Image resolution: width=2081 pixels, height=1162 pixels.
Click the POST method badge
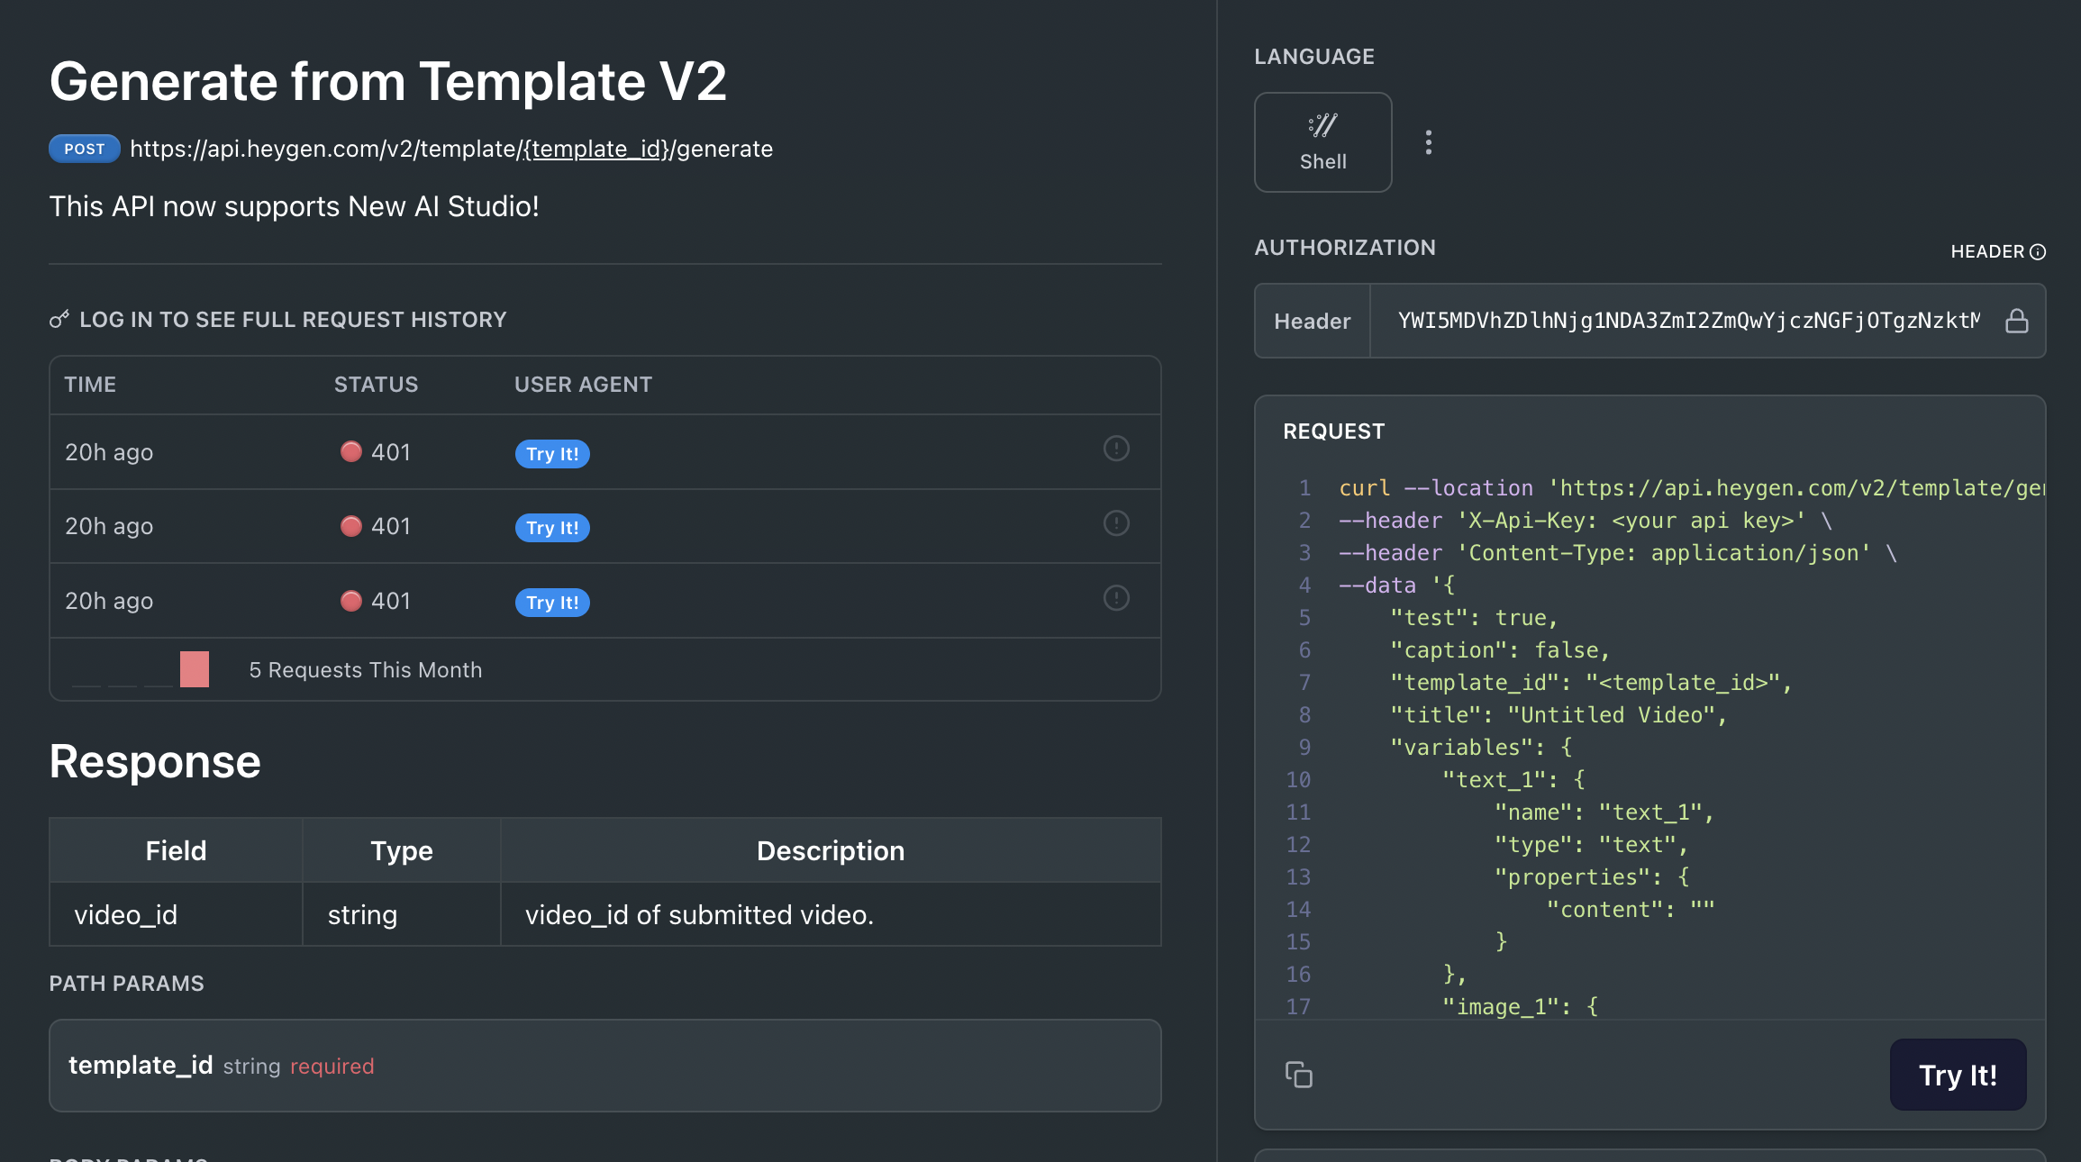pos(85,149)
